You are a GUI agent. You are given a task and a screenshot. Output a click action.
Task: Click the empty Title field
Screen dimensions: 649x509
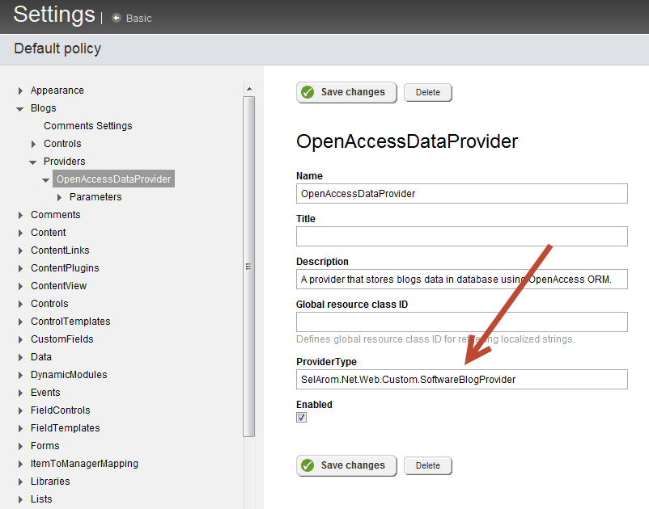(461, 236)
